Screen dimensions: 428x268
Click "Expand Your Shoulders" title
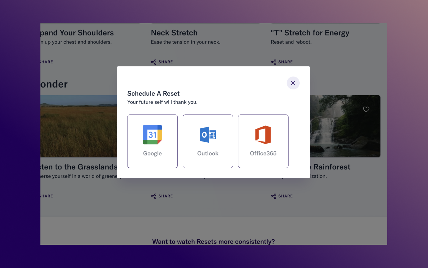(77, 33)
